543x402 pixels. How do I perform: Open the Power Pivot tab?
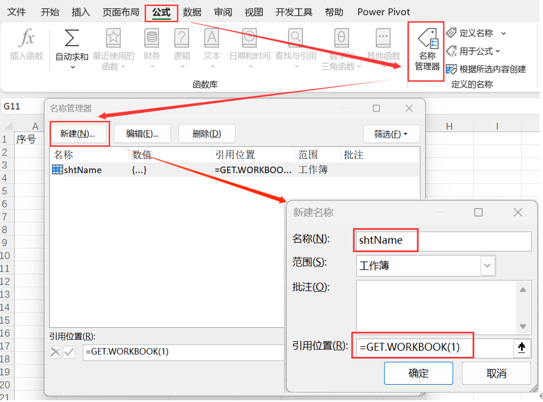click(384, 12)
